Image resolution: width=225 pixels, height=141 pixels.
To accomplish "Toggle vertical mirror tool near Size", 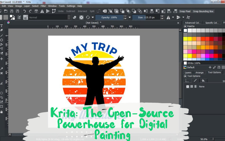I will [178, 17].
